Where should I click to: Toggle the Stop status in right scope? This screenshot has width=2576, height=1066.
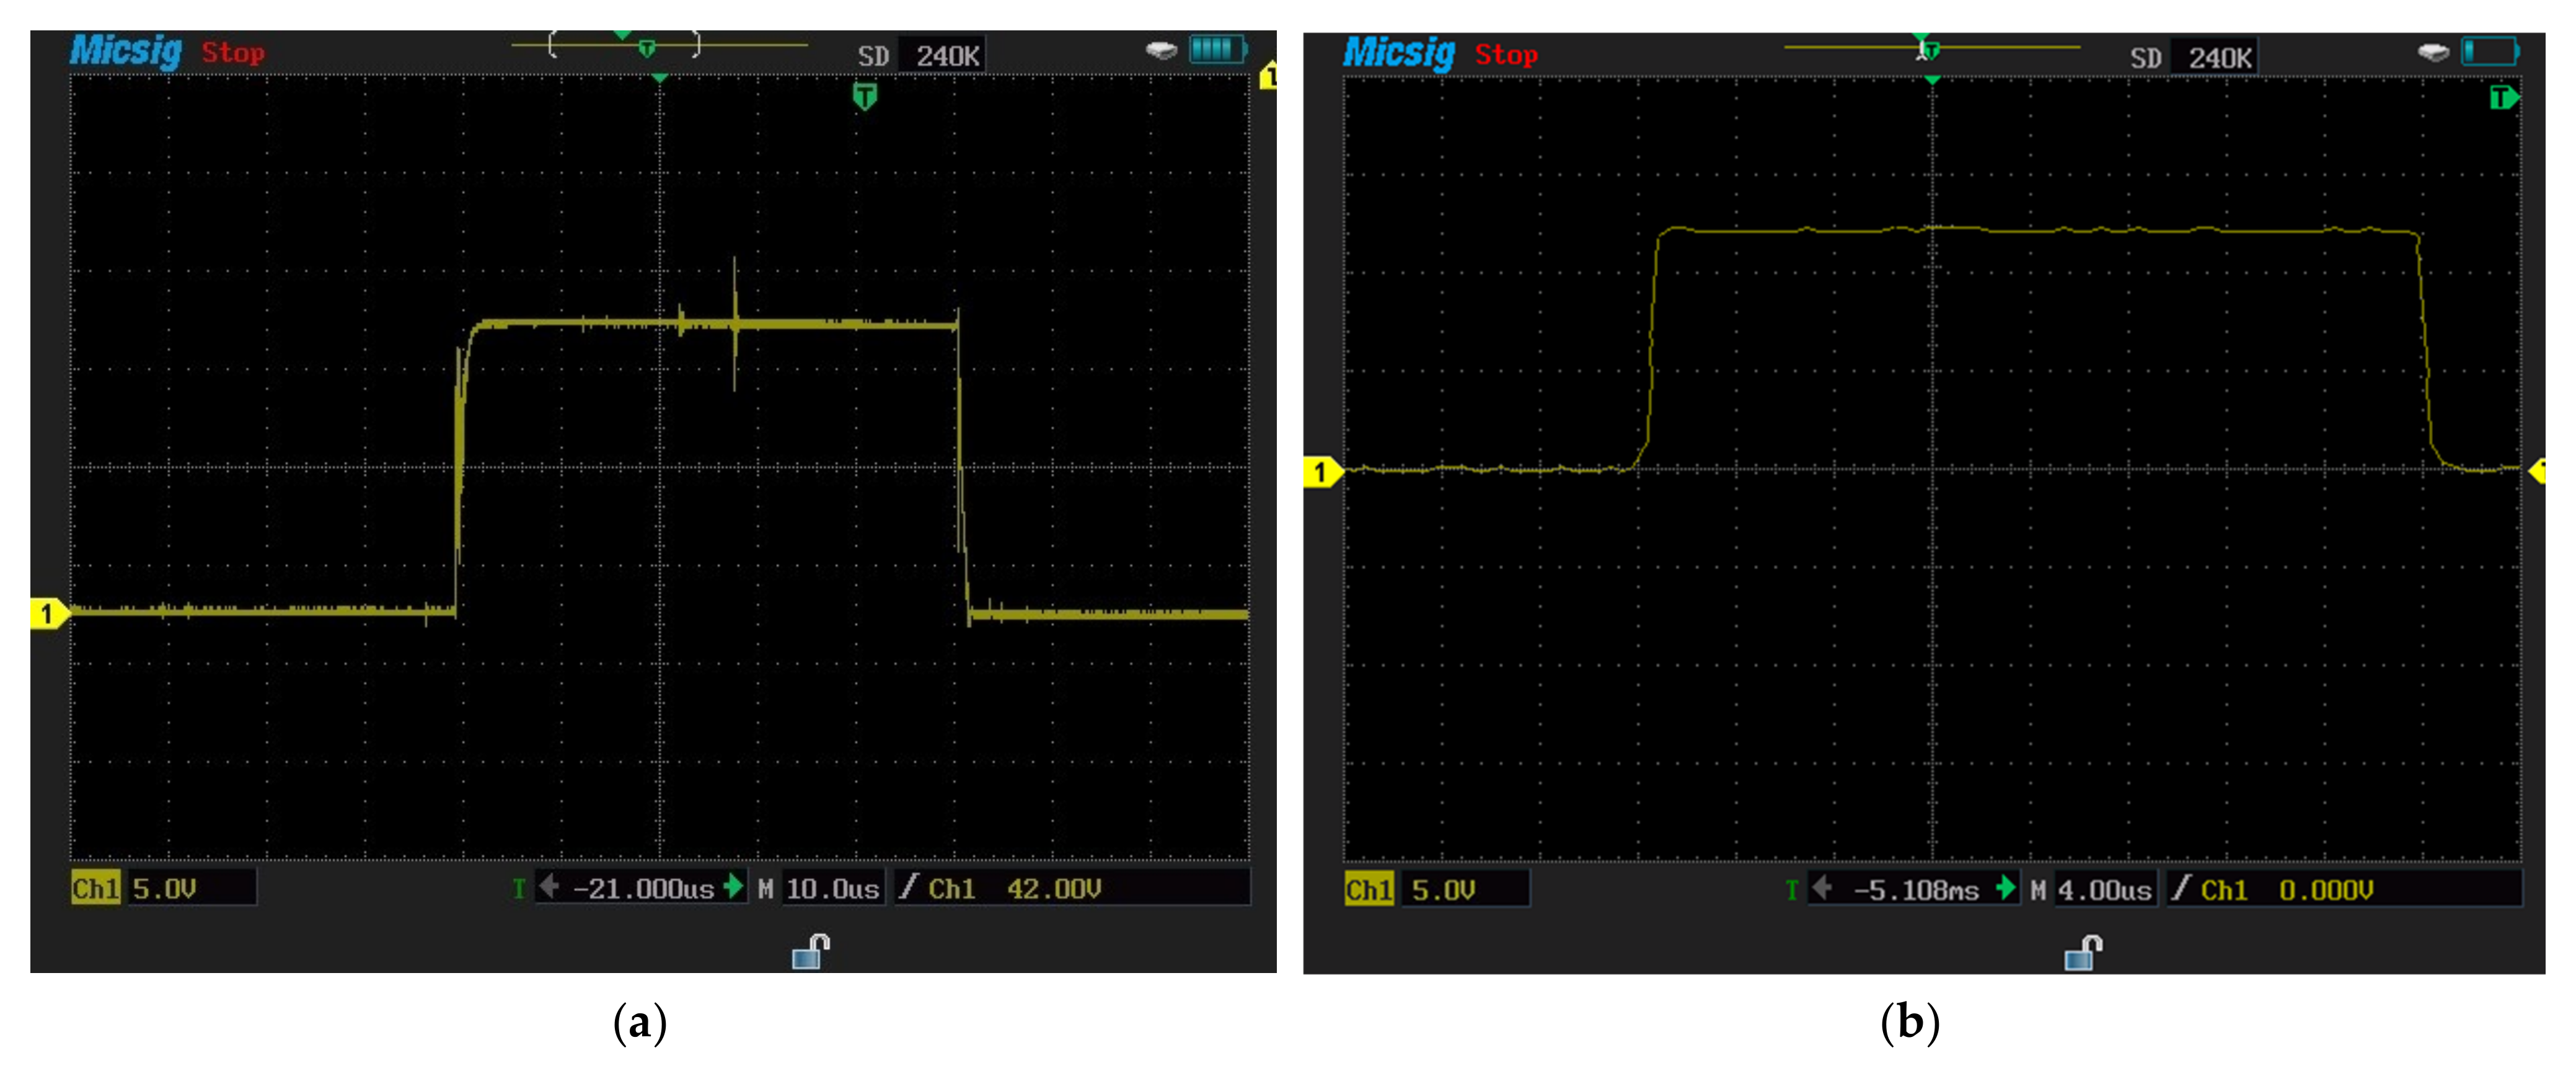coord(1506,55)
